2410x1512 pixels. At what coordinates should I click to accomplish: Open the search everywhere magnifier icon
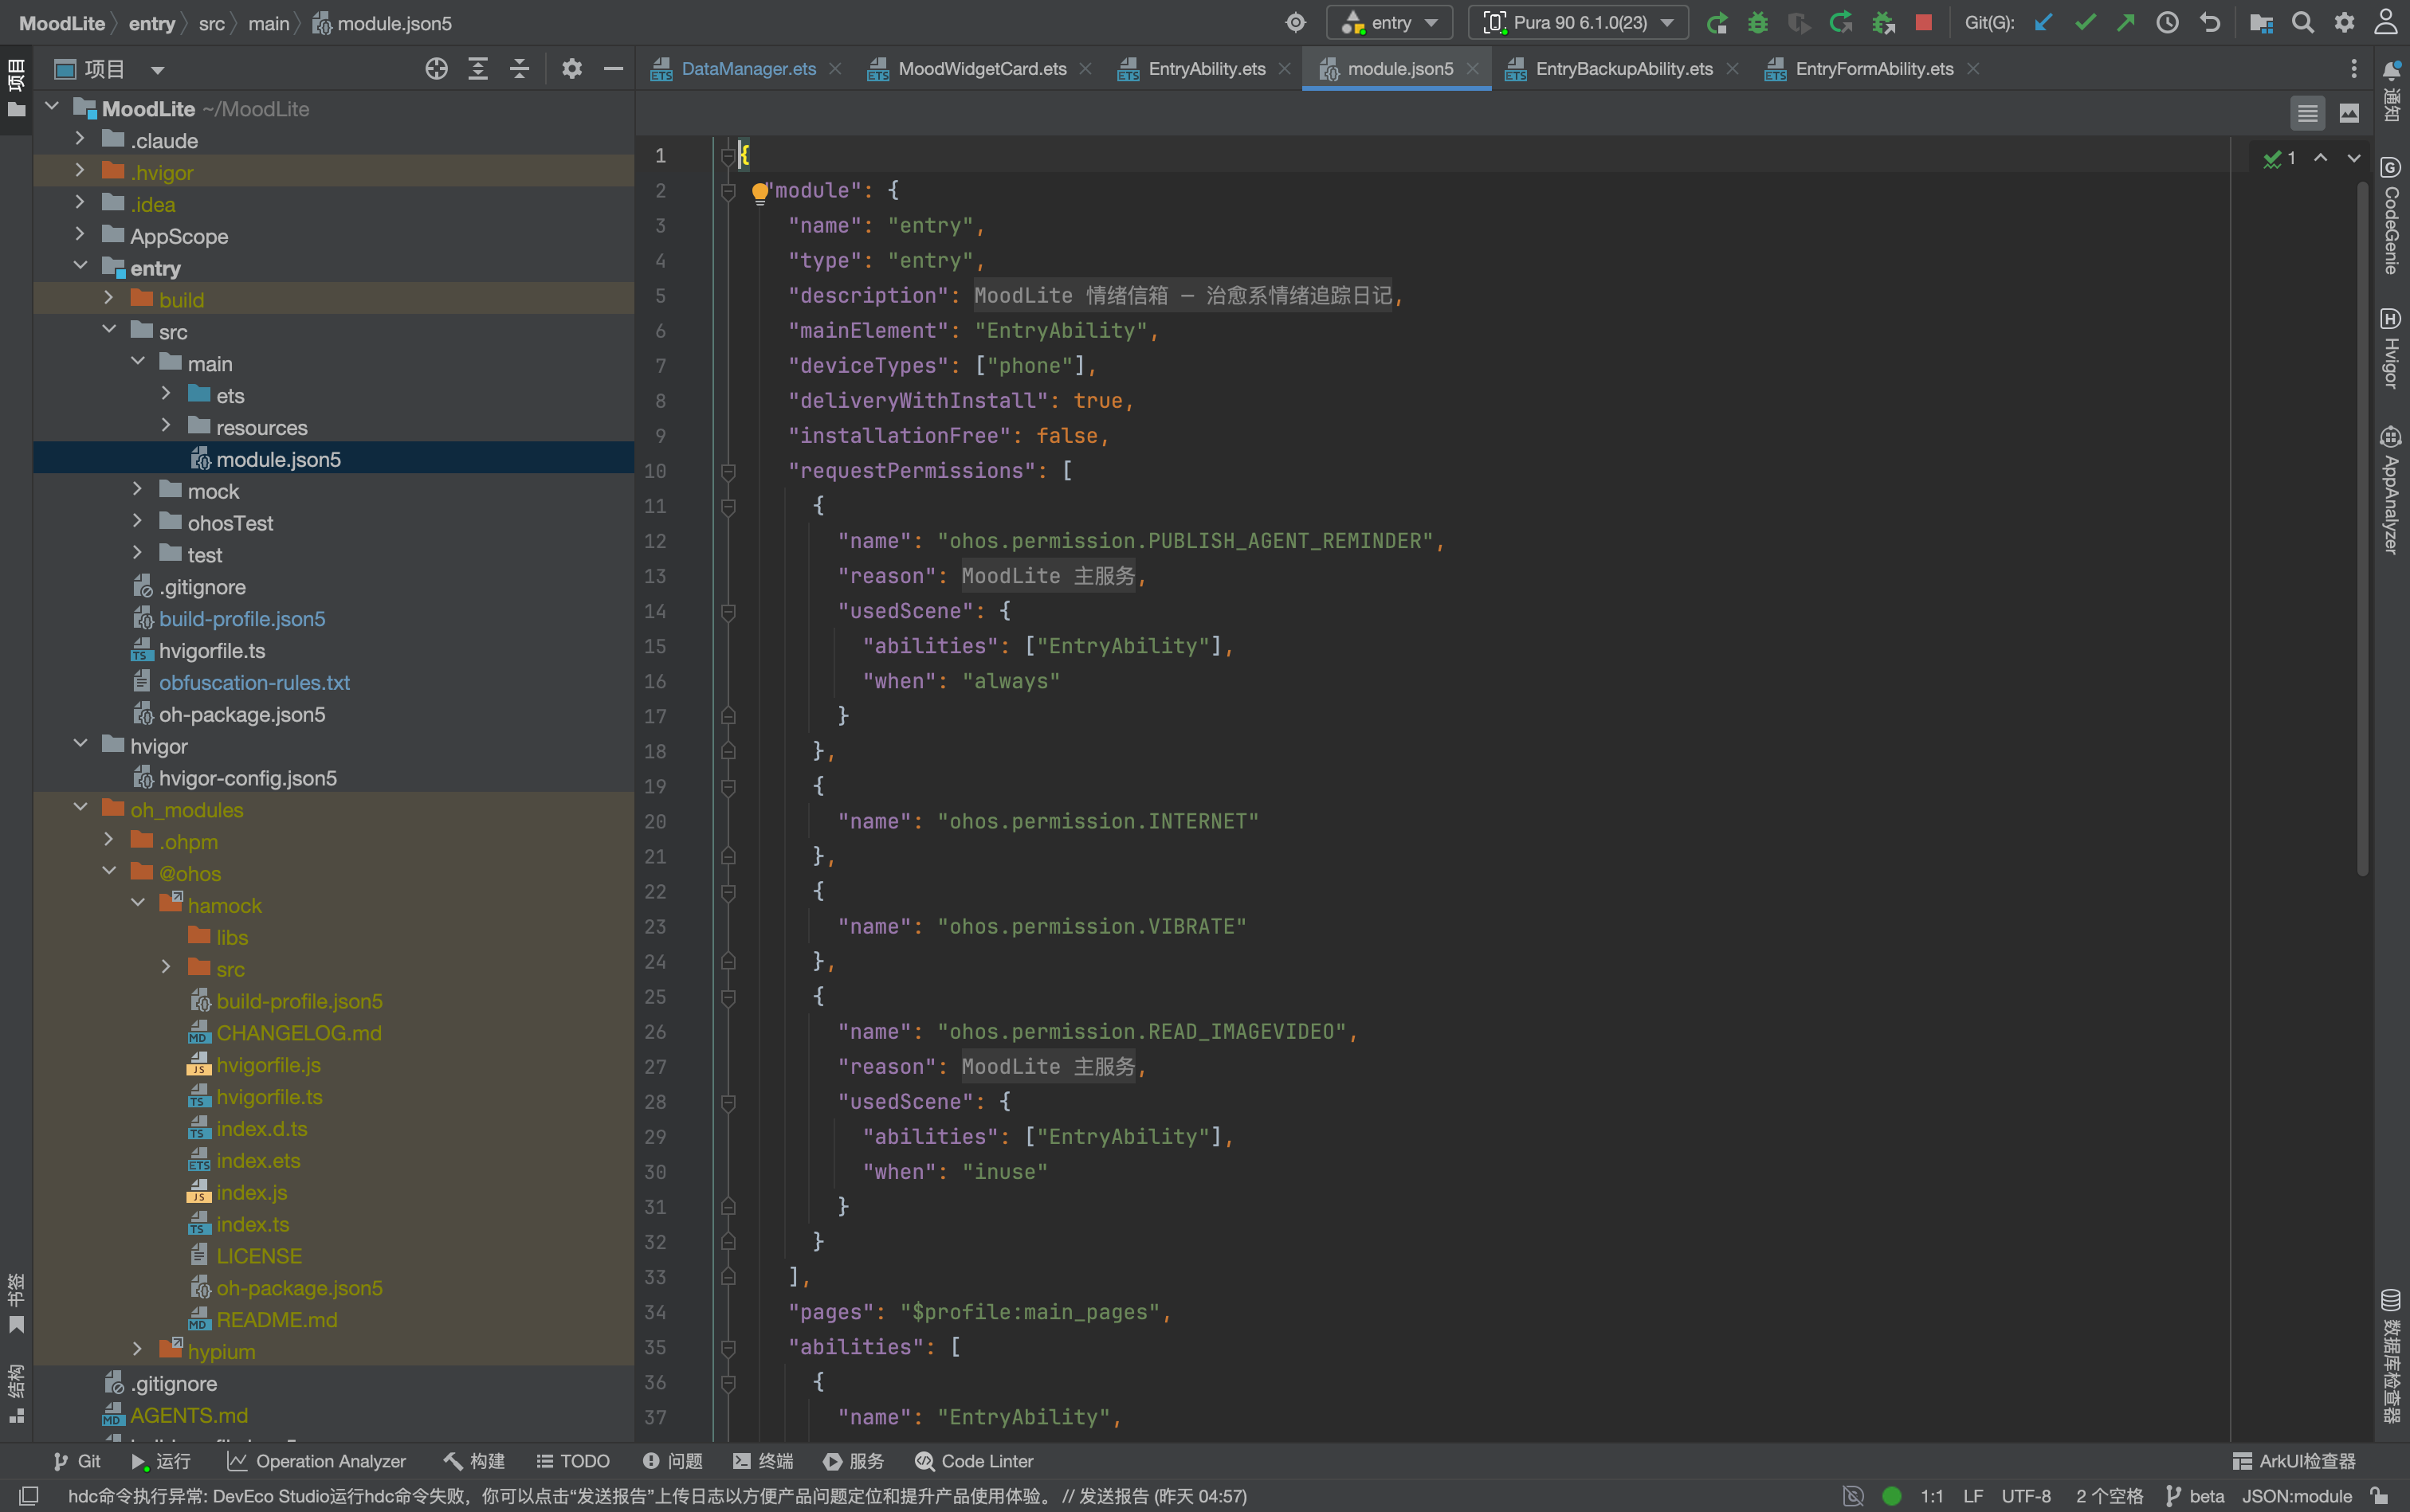pos(2303,23)
